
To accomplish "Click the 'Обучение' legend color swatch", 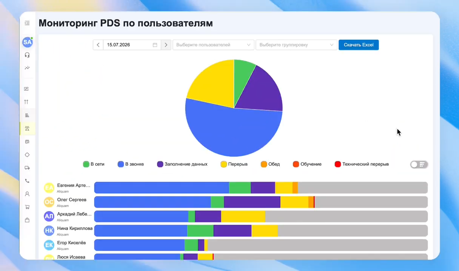I will 296,164.
